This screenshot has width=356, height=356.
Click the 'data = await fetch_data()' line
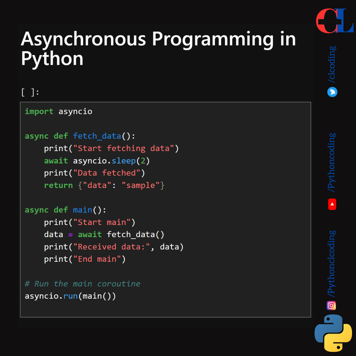pyautogui.click(x=104, y=235)
